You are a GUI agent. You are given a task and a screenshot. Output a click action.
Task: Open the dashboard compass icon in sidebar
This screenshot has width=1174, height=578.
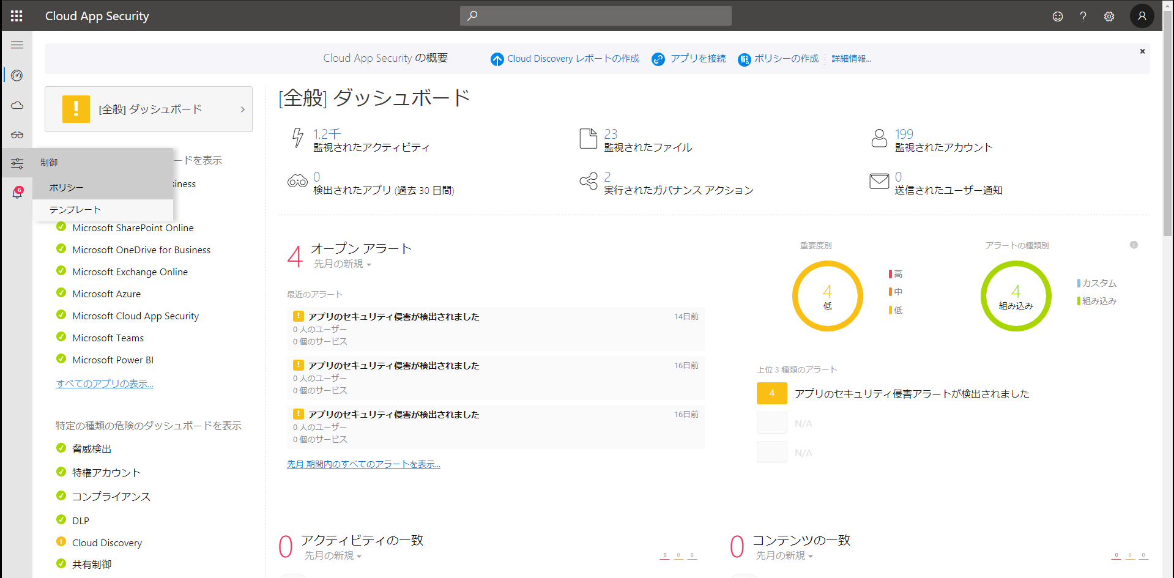[x=17, y=75]
